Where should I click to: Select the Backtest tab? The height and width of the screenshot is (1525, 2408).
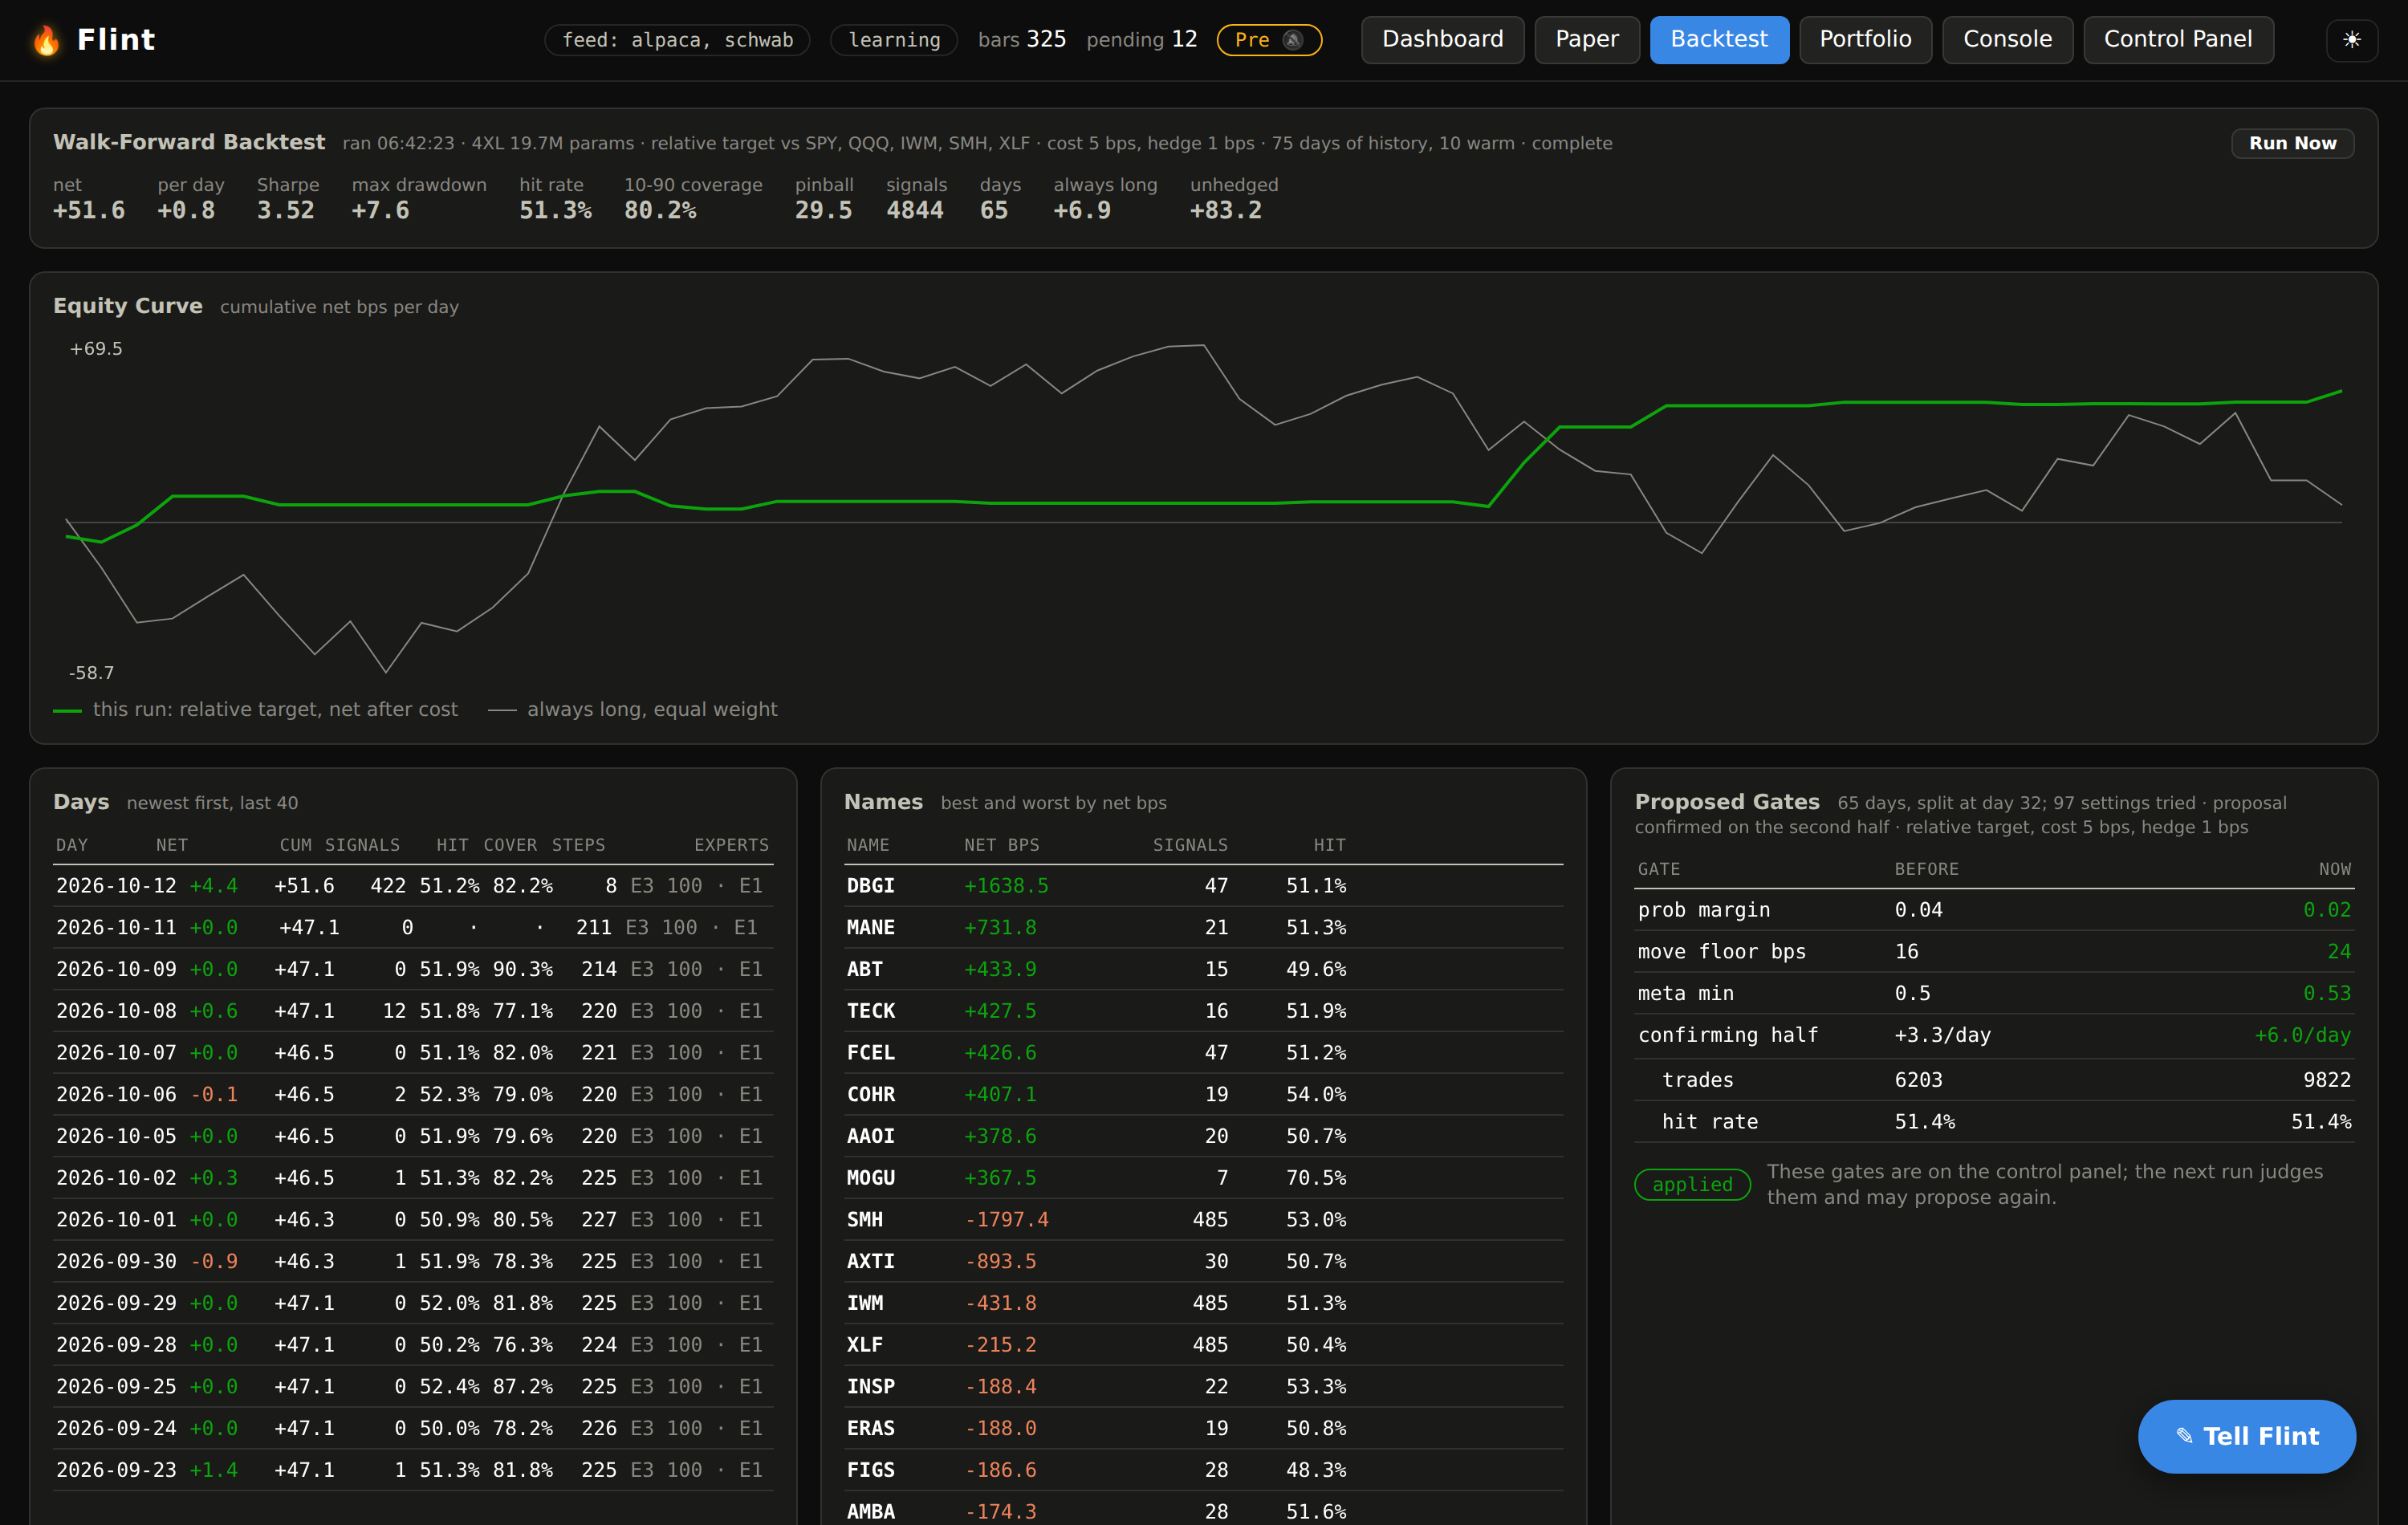[x=1719, y=40]
